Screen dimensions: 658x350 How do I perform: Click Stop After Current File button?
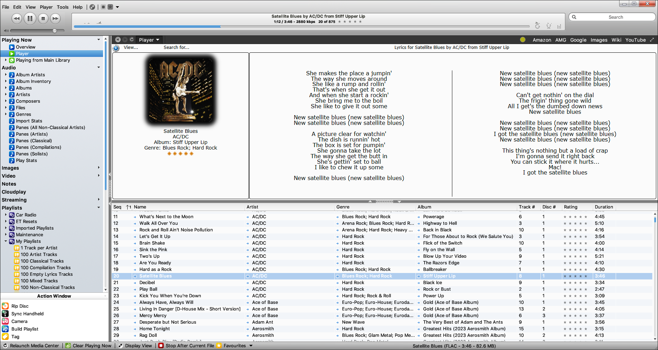point(187,346)
